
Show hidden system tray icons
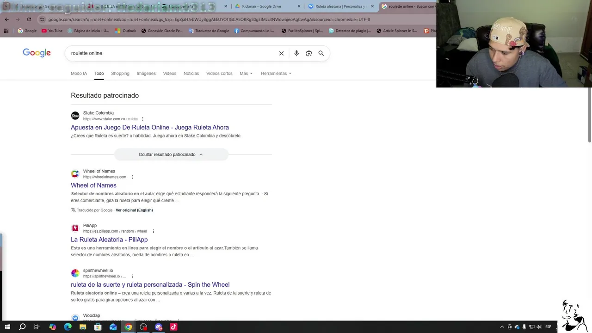[502, 327]
